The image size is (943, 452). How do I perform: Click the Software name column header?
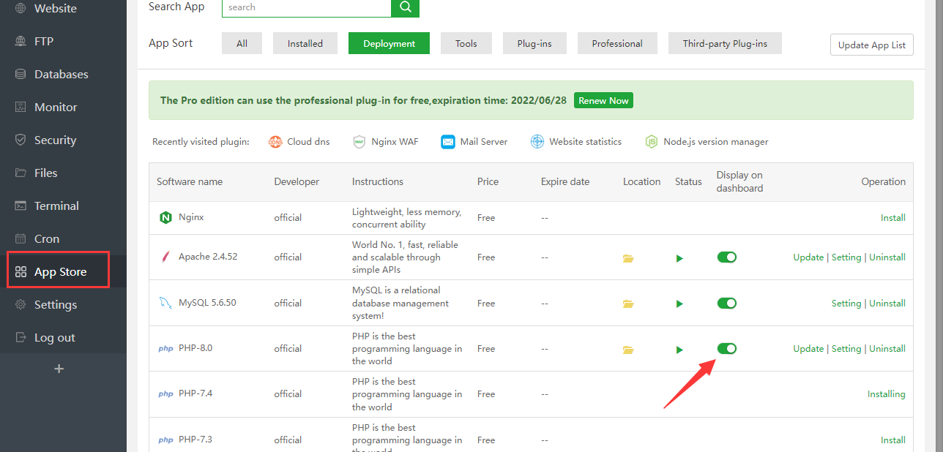pyautogui.click(x=190, y=181)
